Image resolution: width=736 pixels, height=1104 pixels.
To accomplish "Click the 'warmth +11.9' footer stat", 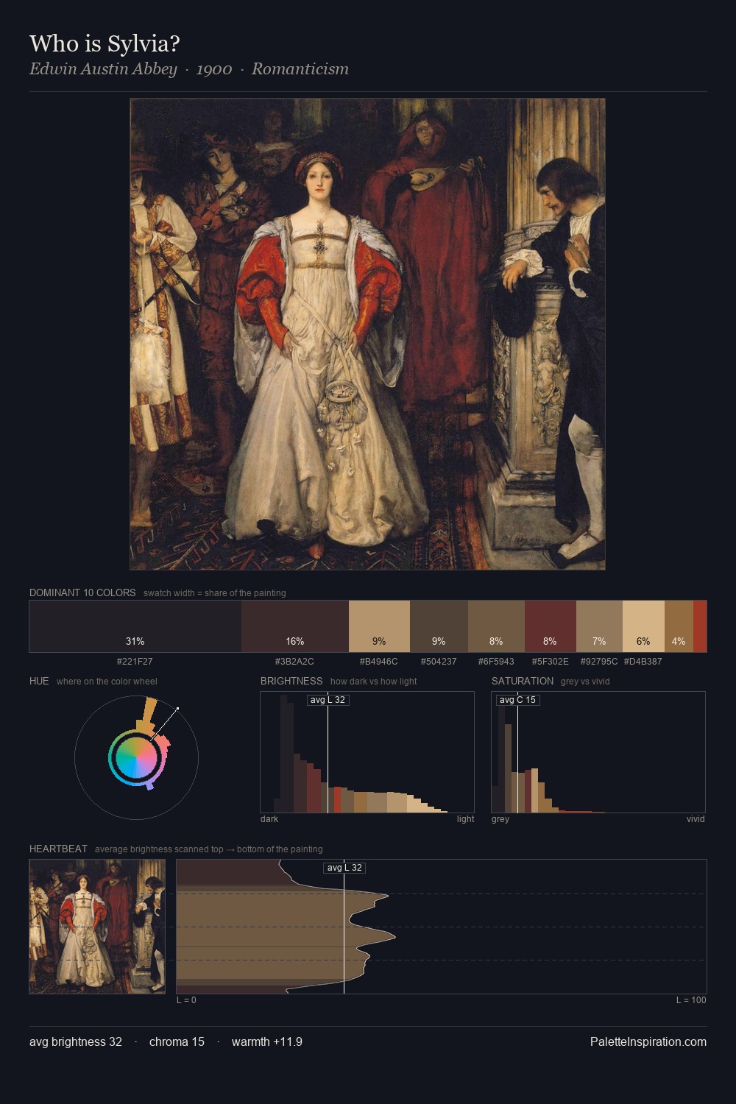I will point(267,1041).
